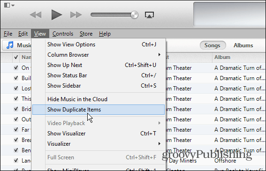
Task: Switch to the Songs view
Action: coord(213,45)
